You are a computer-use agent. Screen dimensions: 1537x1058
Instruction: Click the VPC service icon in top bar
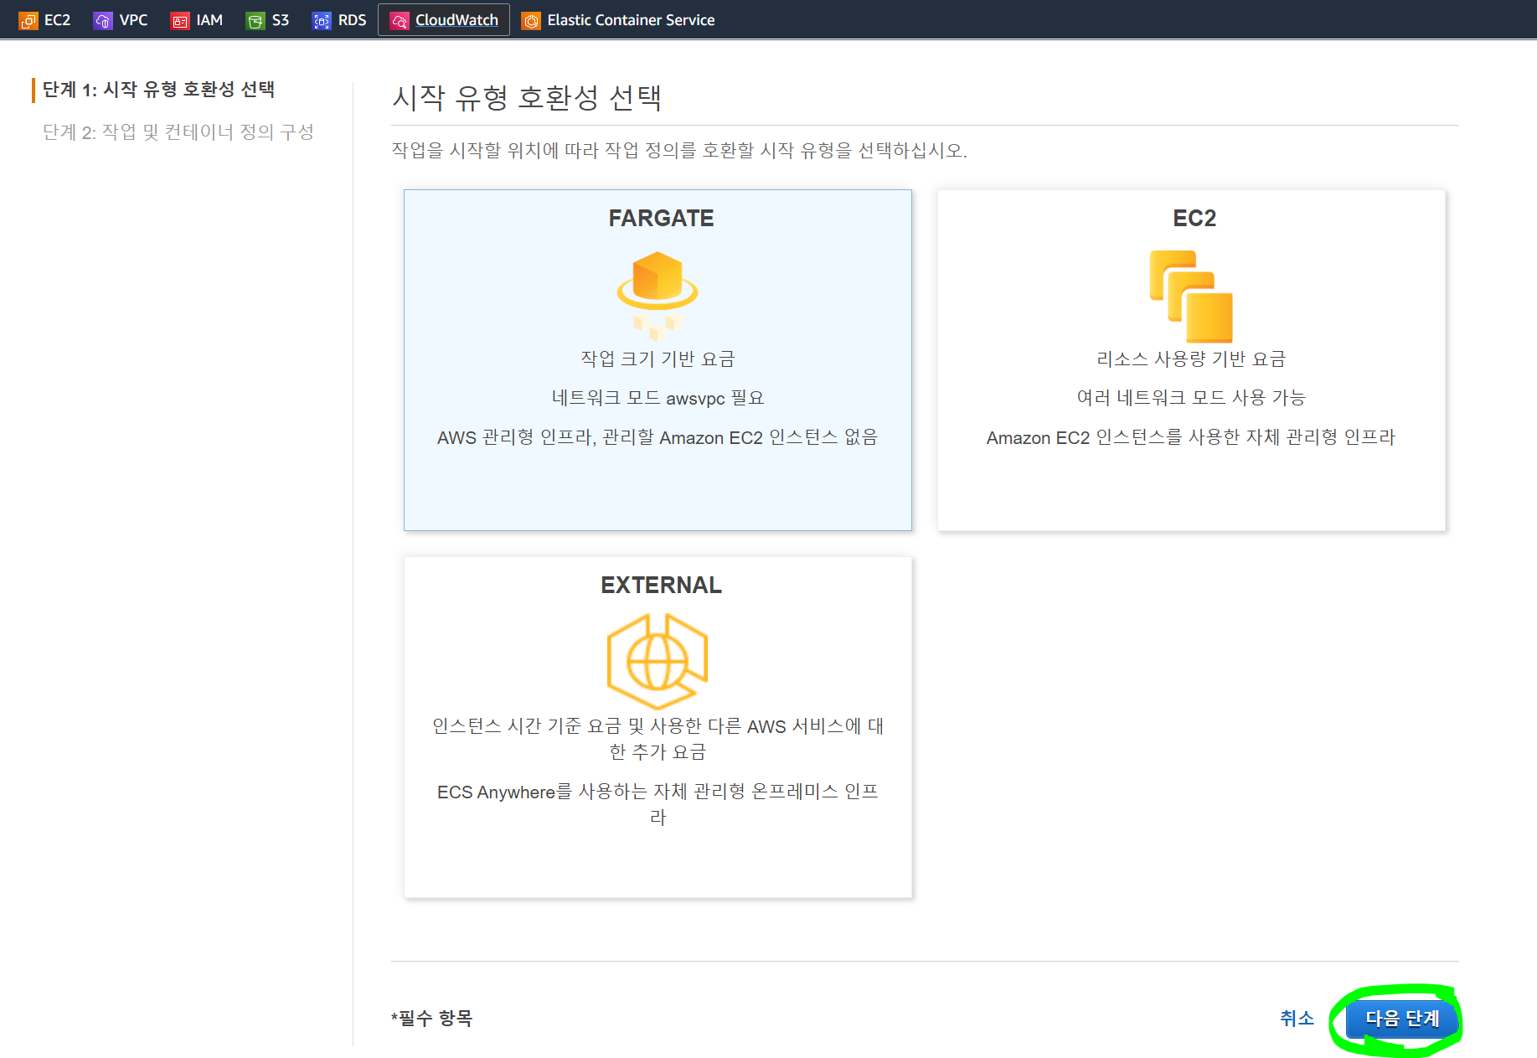click(x=103, y=20)
